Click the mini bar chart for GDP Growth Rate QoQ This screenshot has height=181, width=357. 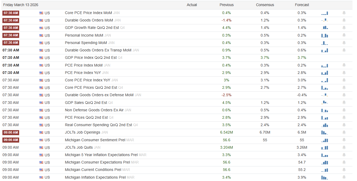[x=325, y=28]
